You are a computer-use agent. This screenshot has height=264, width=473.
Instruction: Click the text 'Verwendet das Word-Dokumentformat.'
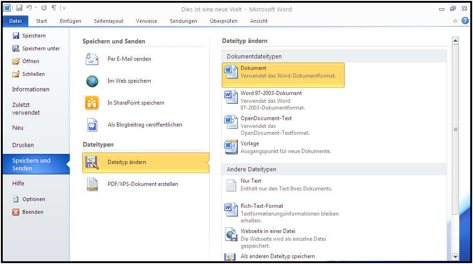pyautogui.click(x=288, y=76)
